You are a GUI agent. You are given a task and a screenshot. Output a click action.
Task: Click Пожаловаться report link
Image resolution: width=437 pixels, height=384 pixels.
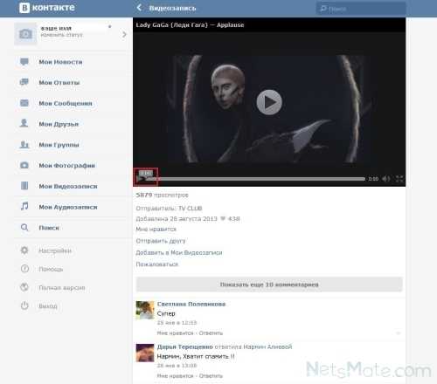pyautogui.click(x=157, y=264)
